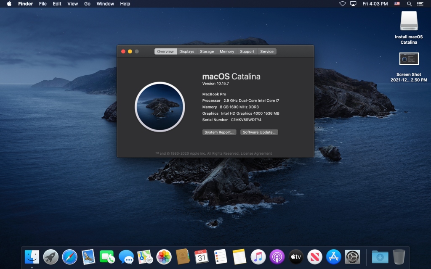Open System Preferences gear icon
This screenshot has height=269, width=431.
point(352,256)
